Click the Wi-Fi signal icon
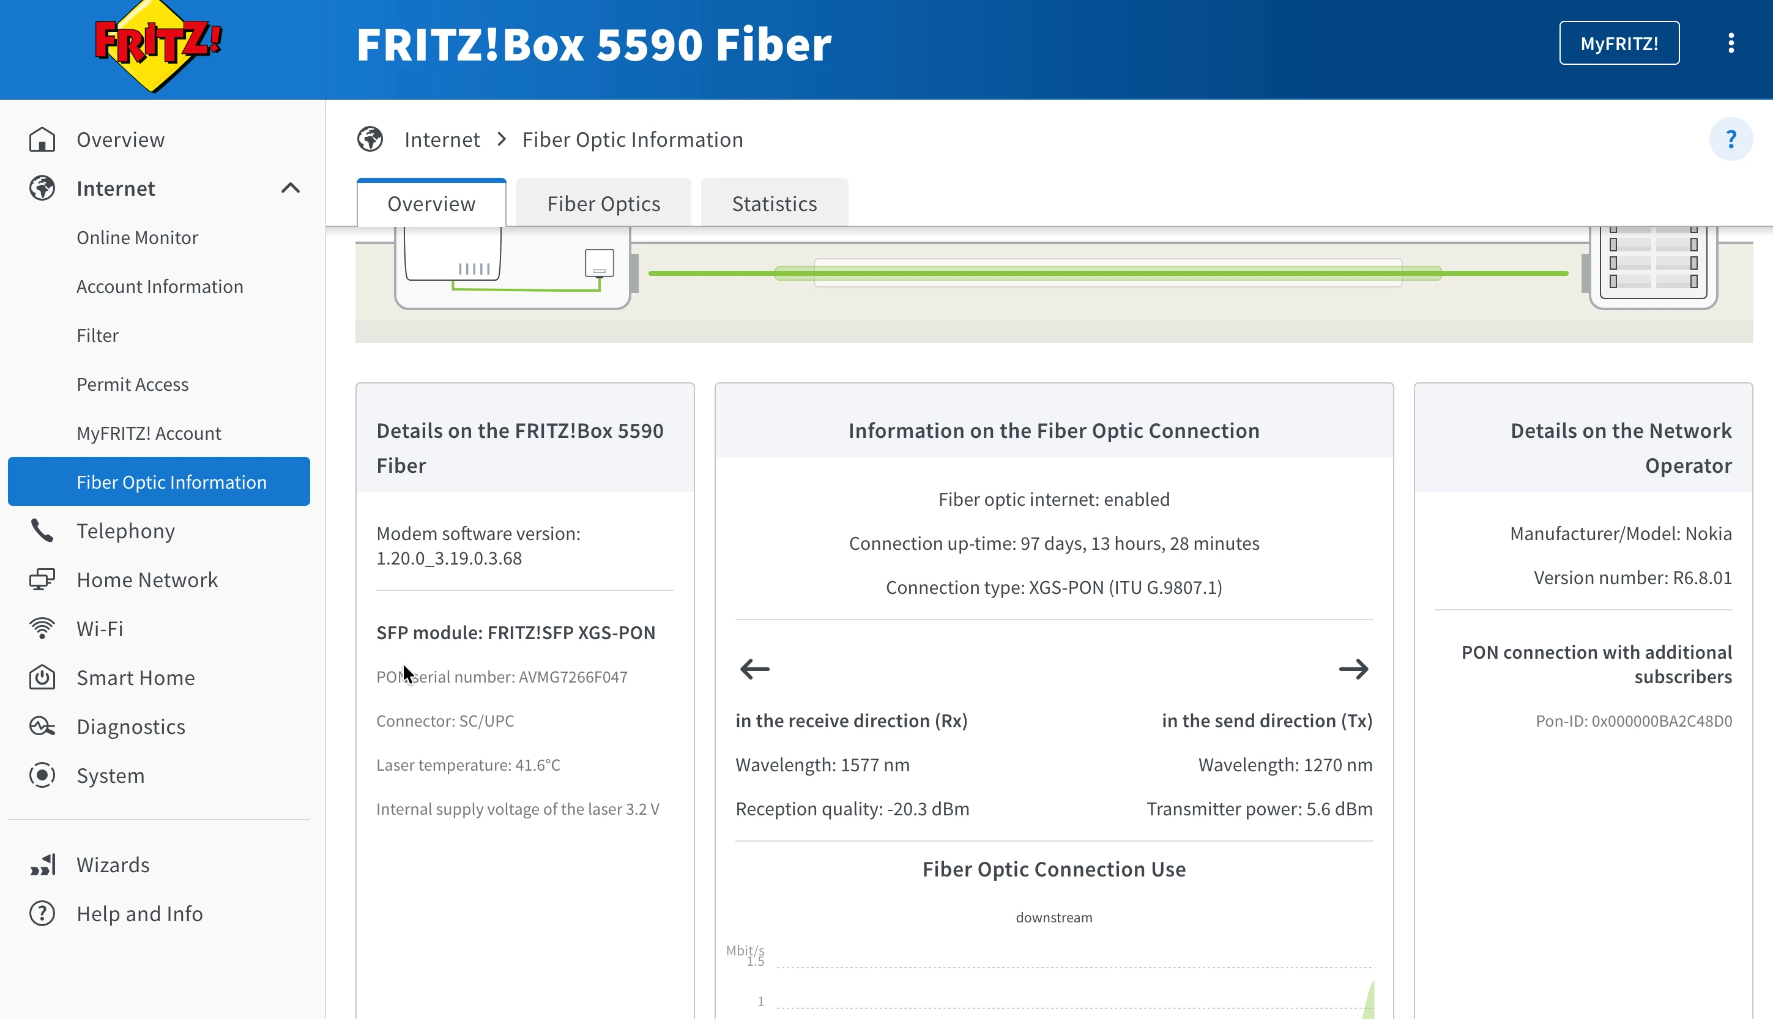The image size is (1773, 1019). (x=42, y=629)
